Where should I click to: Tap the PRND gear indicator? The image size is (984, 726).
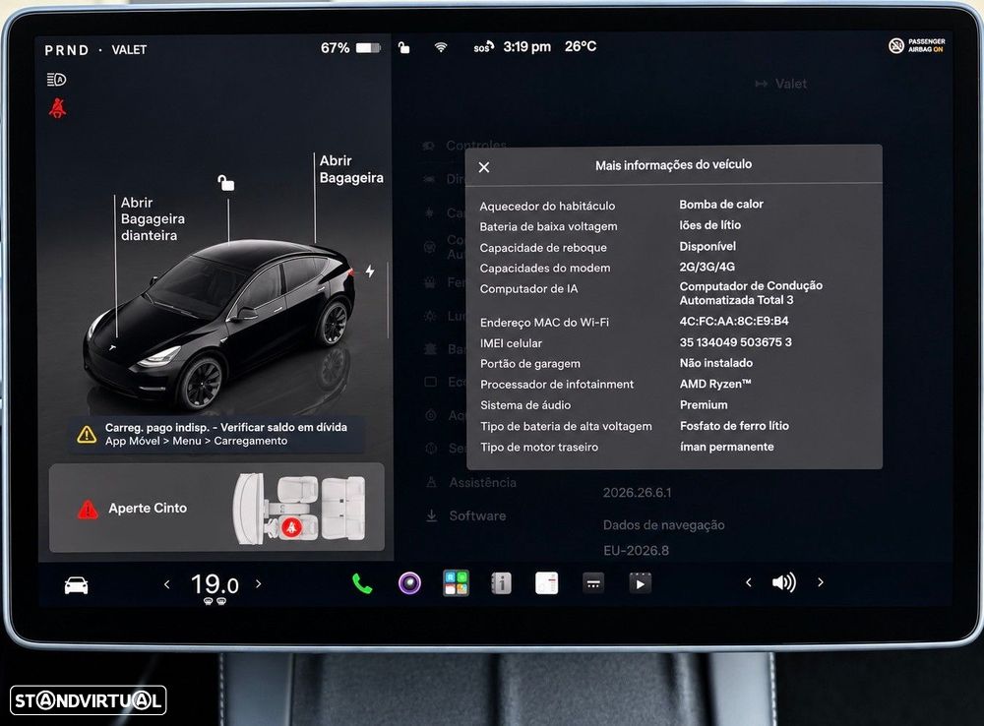pyautogui.click(x=67, y=50)
